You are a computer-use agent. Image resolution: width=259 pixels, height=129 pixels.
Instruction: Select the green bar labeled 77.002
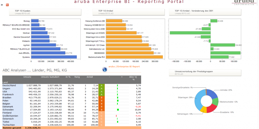[x=219, y=57]
